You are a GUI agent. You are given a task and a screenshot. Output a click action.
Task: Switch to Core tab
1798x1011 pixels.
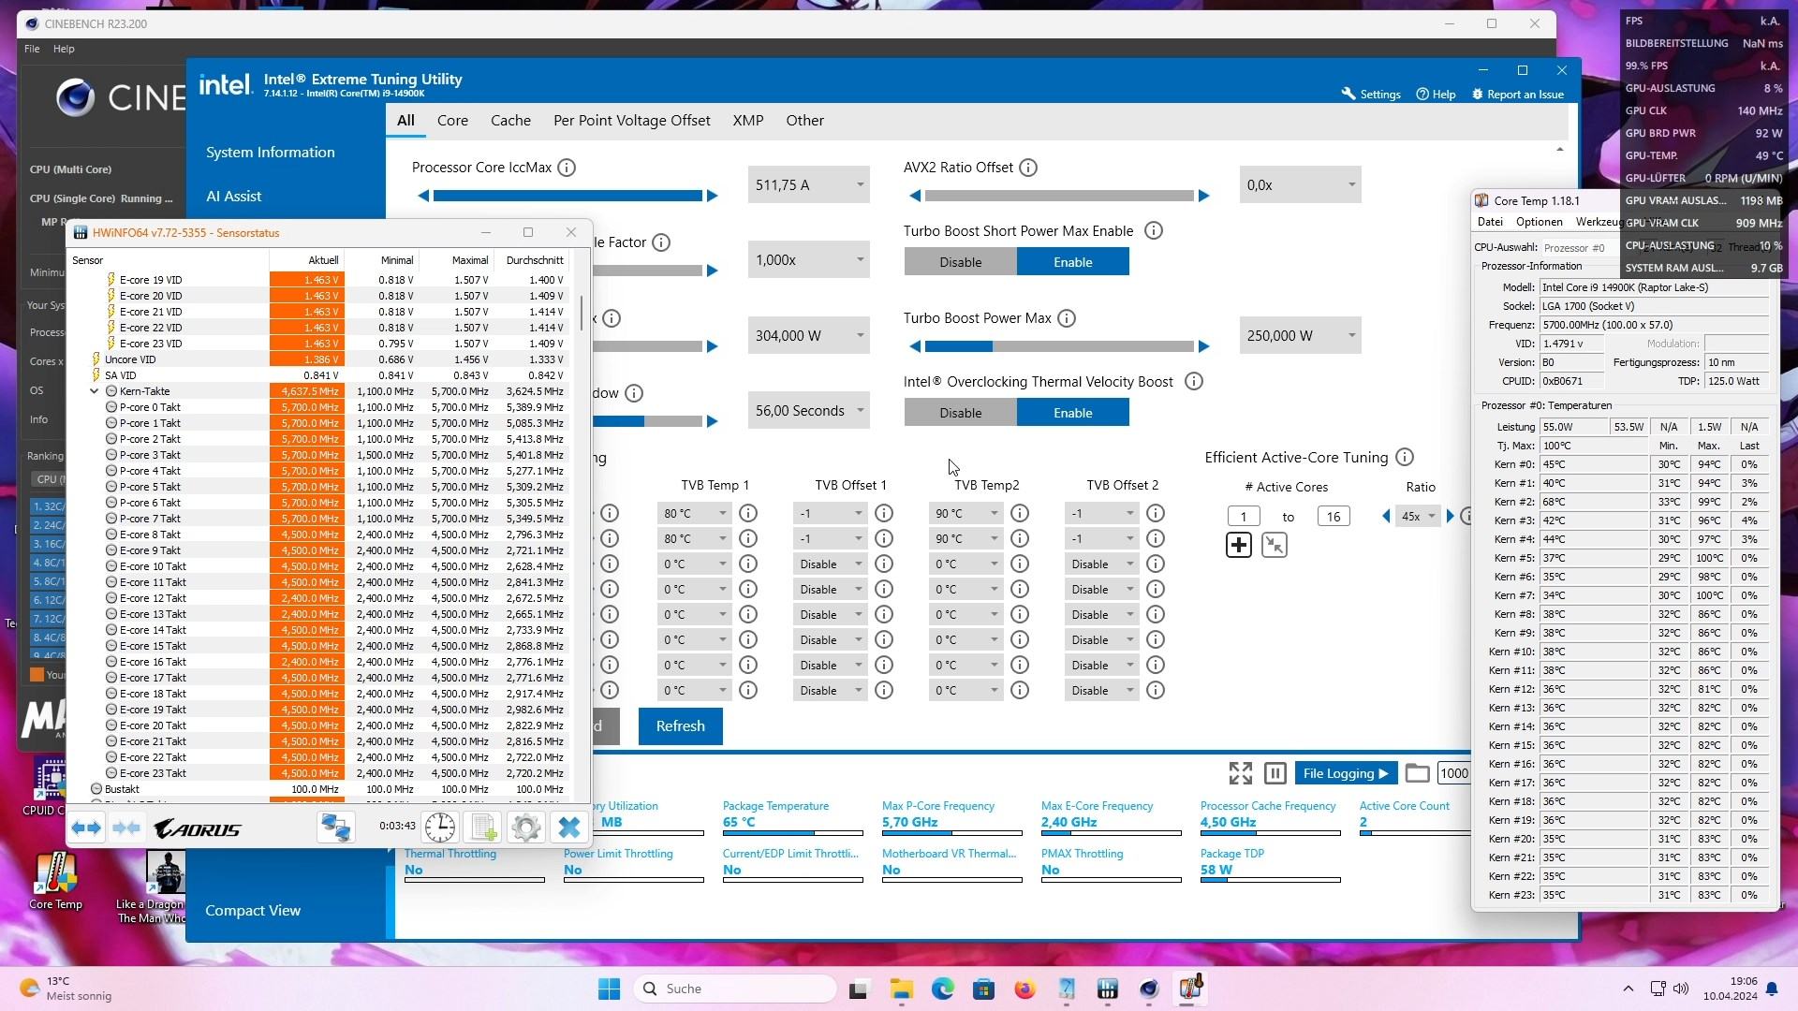click(452, 121)
